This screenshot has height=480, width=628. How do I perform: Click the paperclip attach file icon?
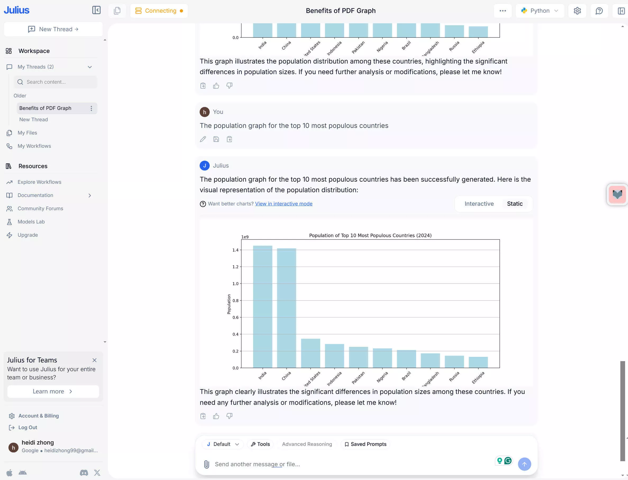pos(207,464)
